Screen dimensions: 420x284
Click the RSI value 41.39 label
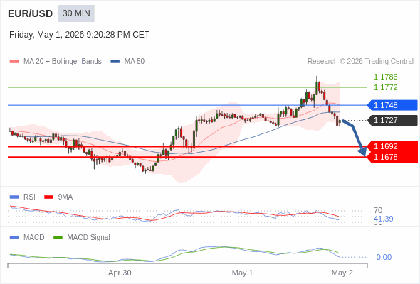[383, 219]
